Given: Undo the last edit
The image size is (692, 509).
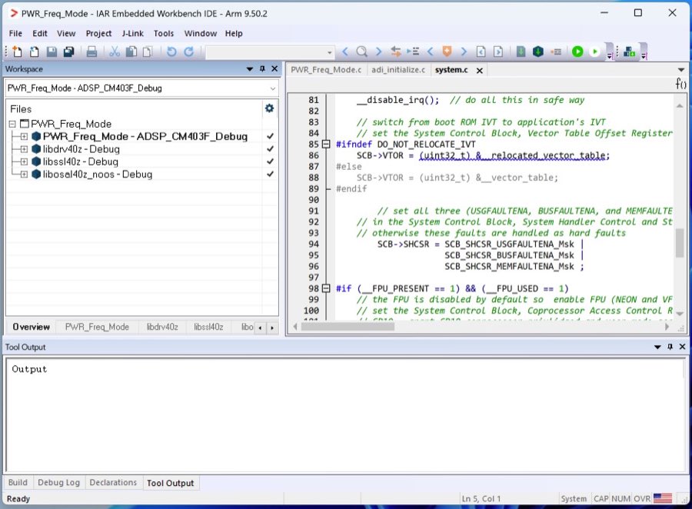Looking at the screenshot, I should [171, 52].
